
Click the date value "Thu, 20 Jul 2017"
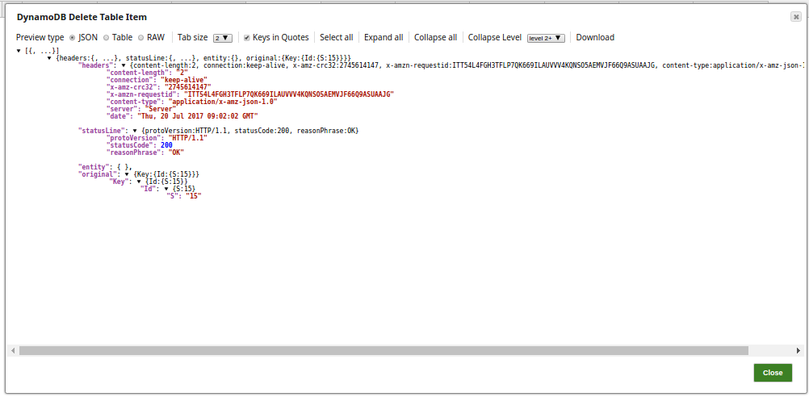click(199, 116)
